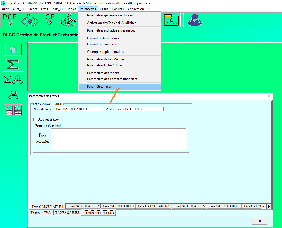Click the PCE down-arrow toolbar icon
The height and width of the screenshot is (228, 282).
(10, 20)
